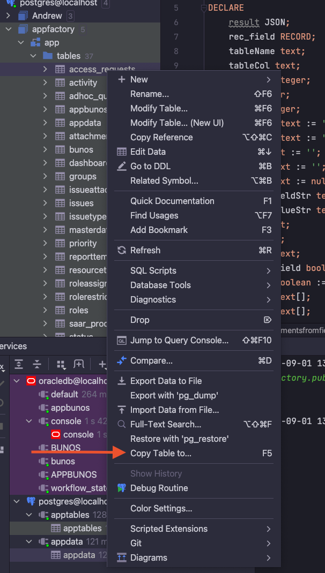Click the Diagrams icon in context menu

click(x=122, y=557)
